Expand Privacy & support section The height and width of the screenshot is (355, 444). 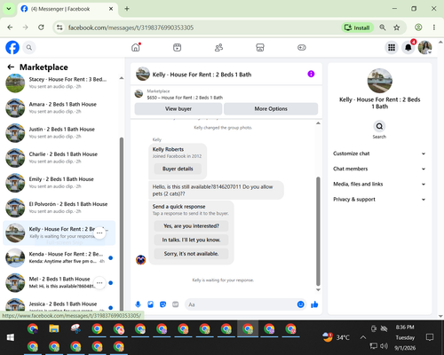click(379, 200)
